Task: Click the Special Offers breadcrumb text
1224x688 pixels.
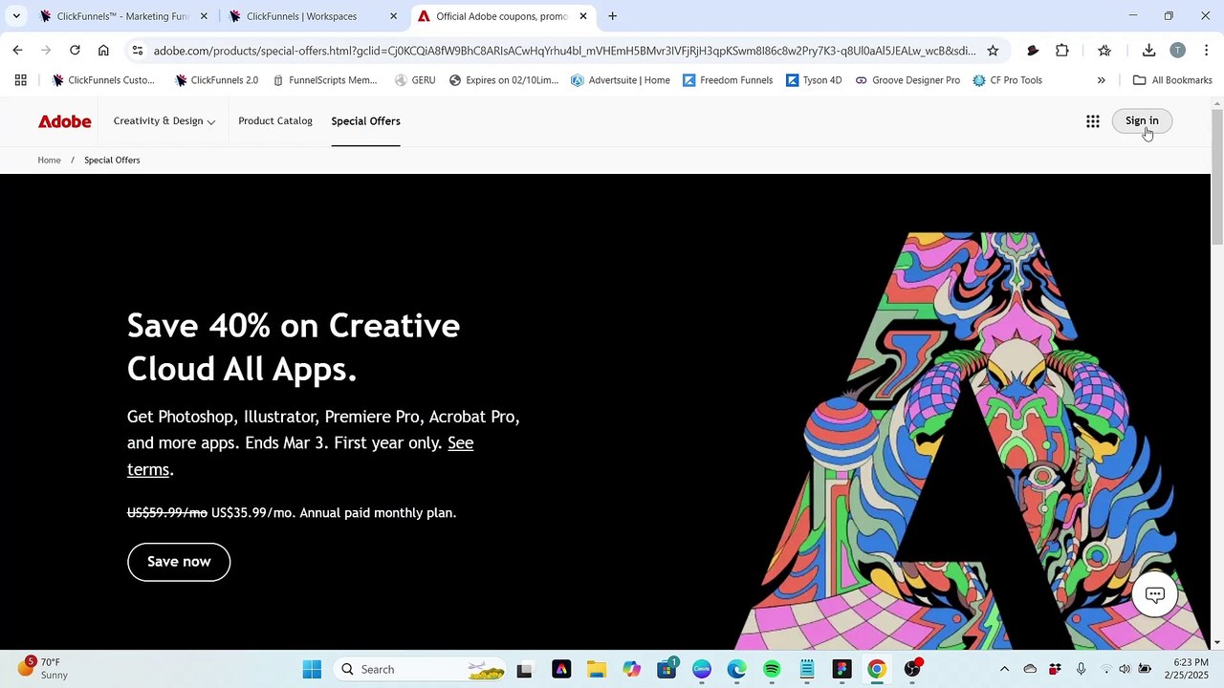Action: pos(112,161)
